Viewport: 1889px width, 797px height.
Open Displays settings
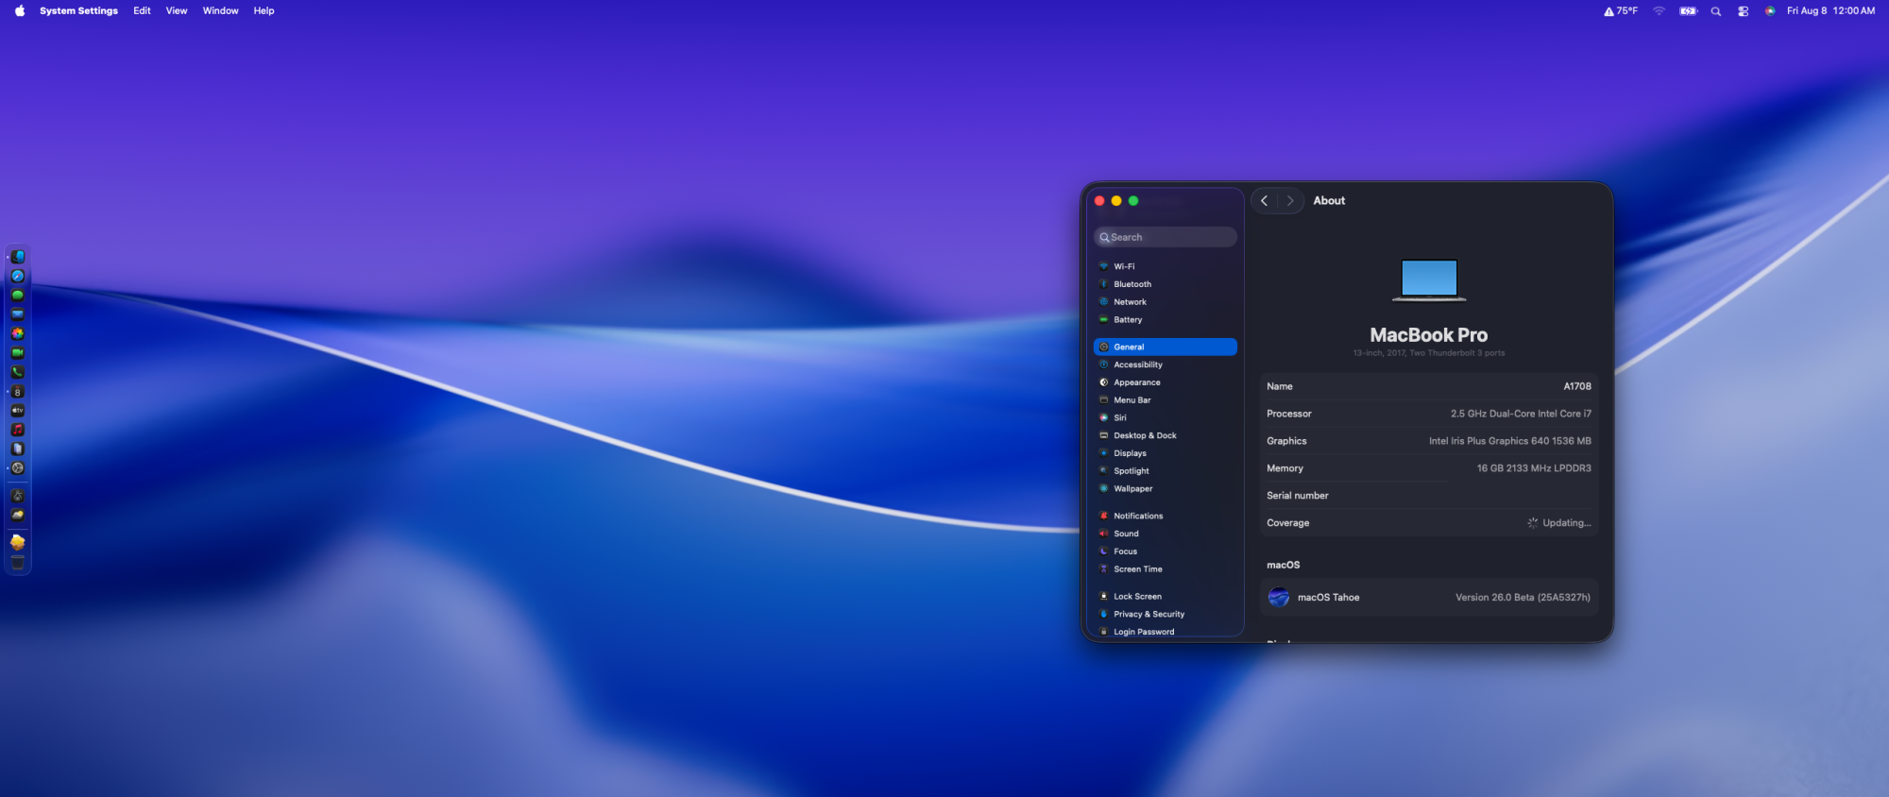point(1166,453)
